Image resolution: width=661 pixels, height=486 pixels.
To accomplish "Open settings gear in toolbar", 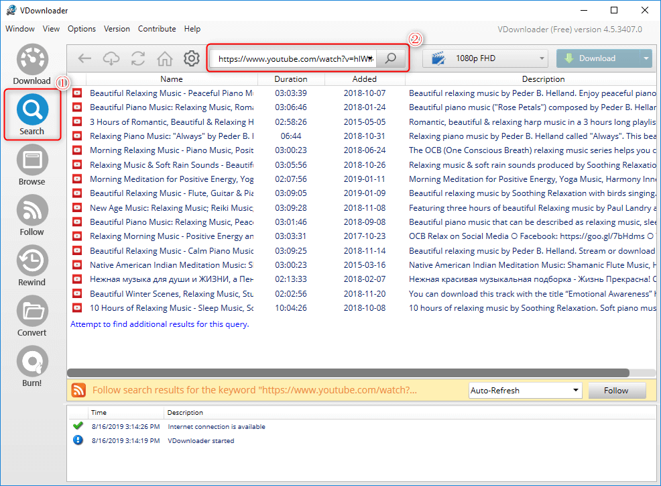I will [192, 58].
